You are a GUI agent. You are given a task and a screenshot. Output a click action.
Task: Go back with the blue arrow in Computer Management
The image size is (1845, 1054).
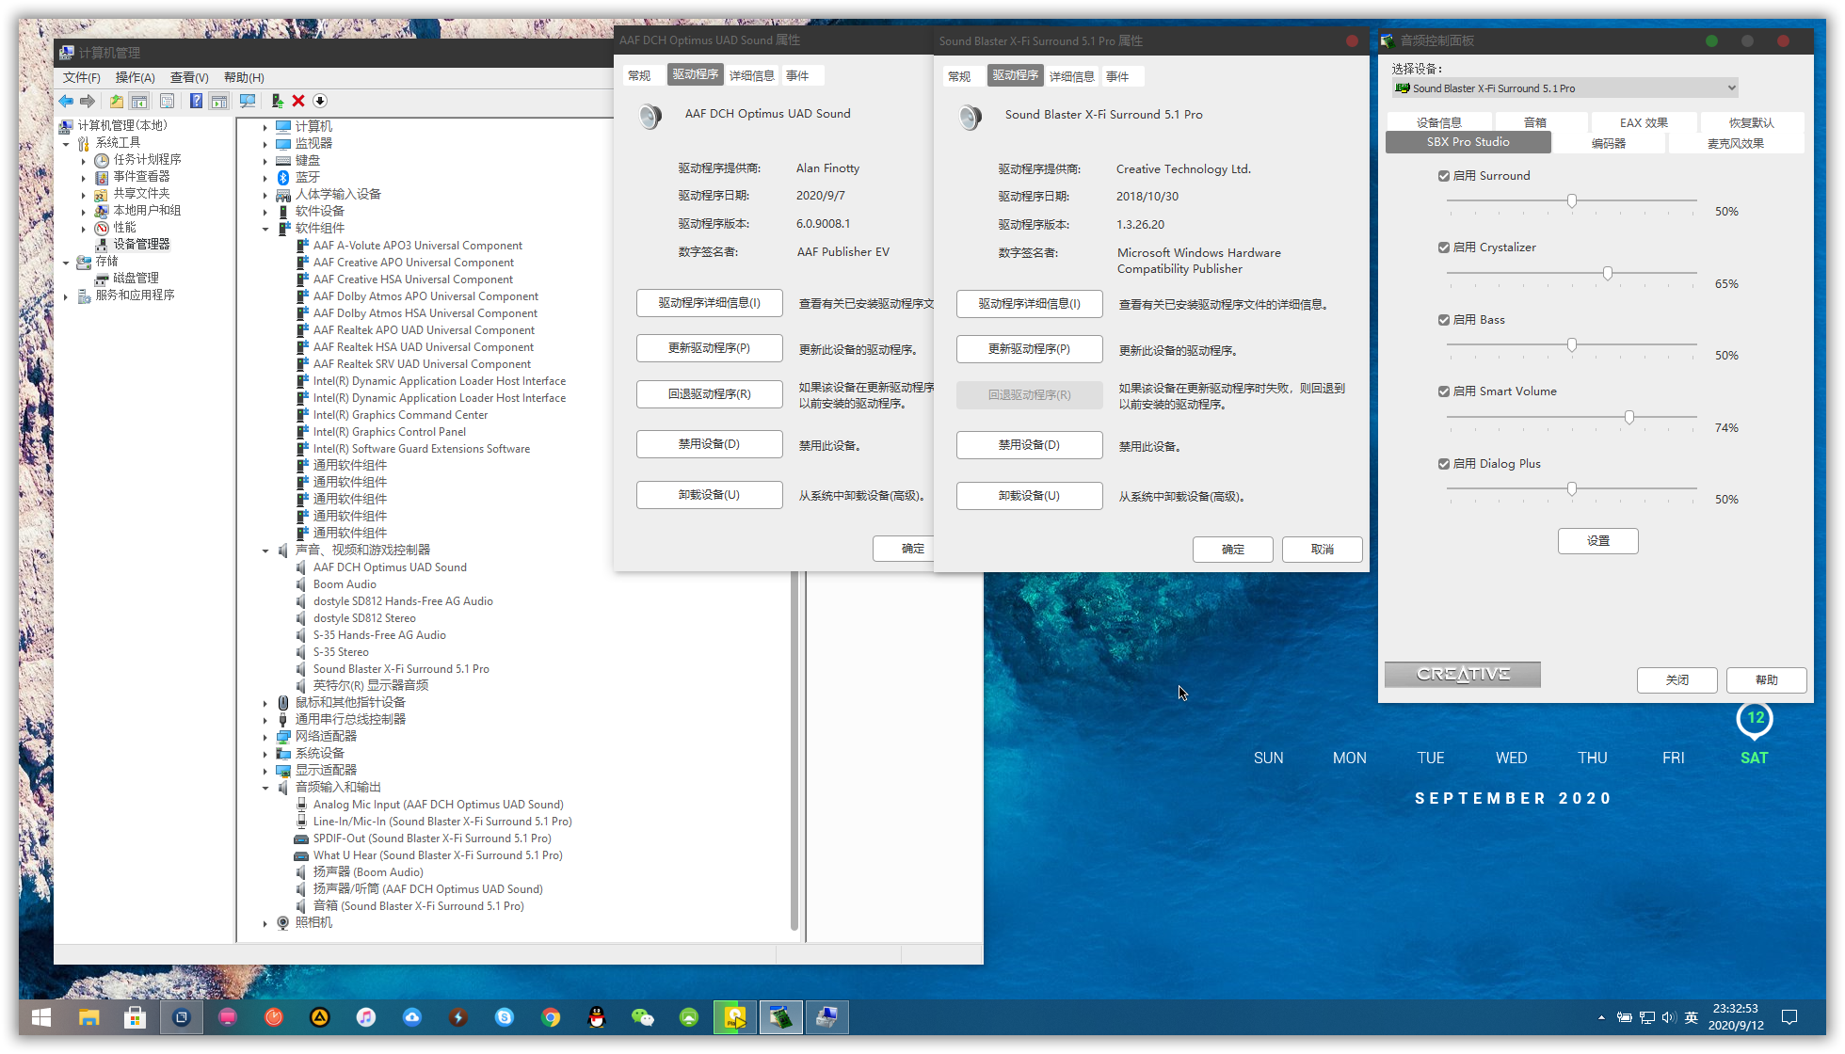pyautogui.click(x=66, y=101)
